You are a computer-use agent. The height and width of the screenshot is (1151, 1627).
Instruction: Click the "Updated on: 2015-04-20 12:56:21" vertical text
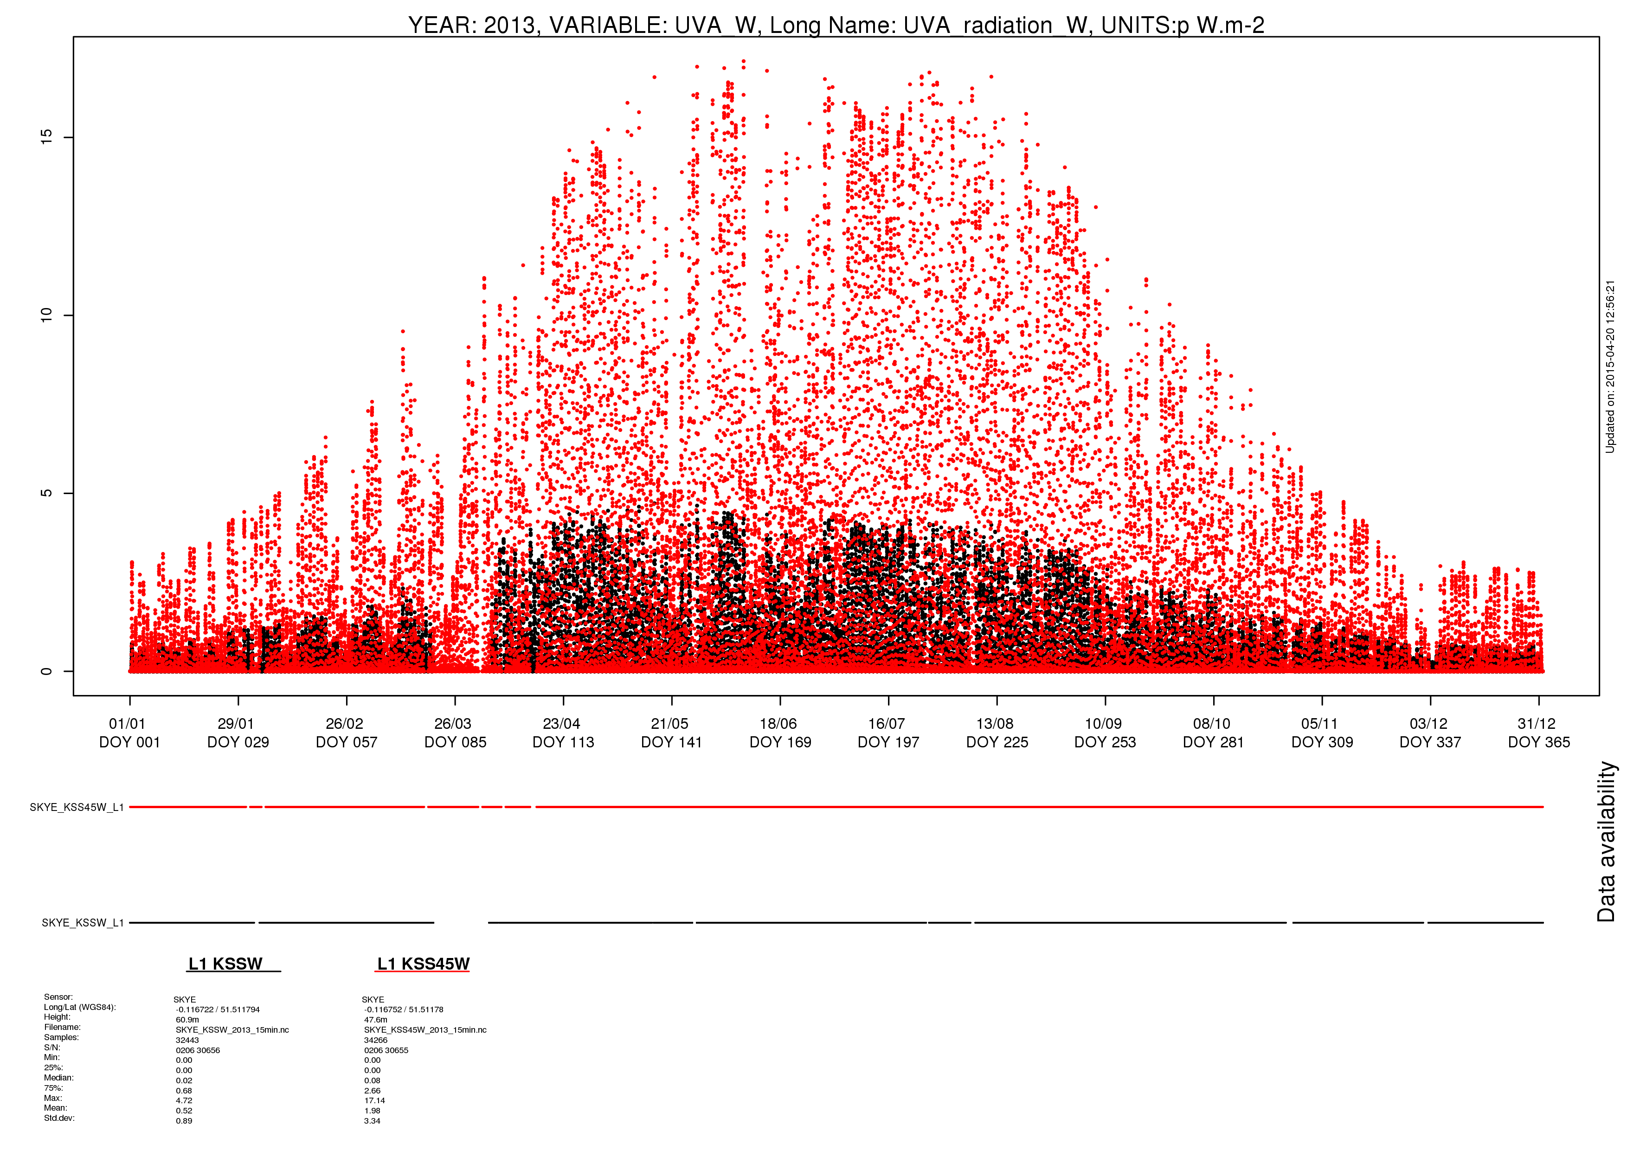(x=1610, y=367)
